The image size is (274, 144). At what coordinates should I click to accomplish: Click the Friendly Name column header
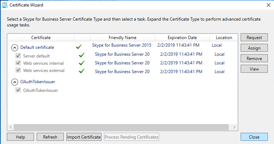tap(123, 38)
